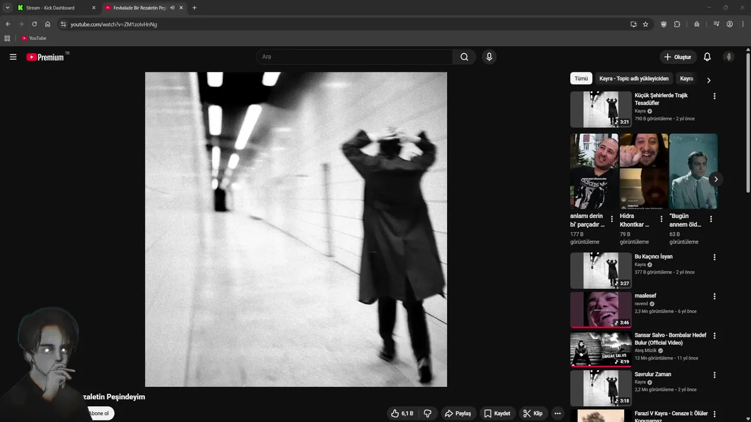Open Sansar Salvo Bombalar Hedef Bulur thumbnail
Screen dimensions: 751x422
[x=601, y=349]
